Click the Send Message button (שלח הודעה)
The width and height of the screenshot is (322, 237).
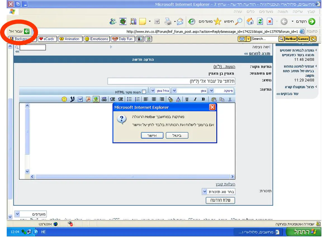[x=220, y=200]
